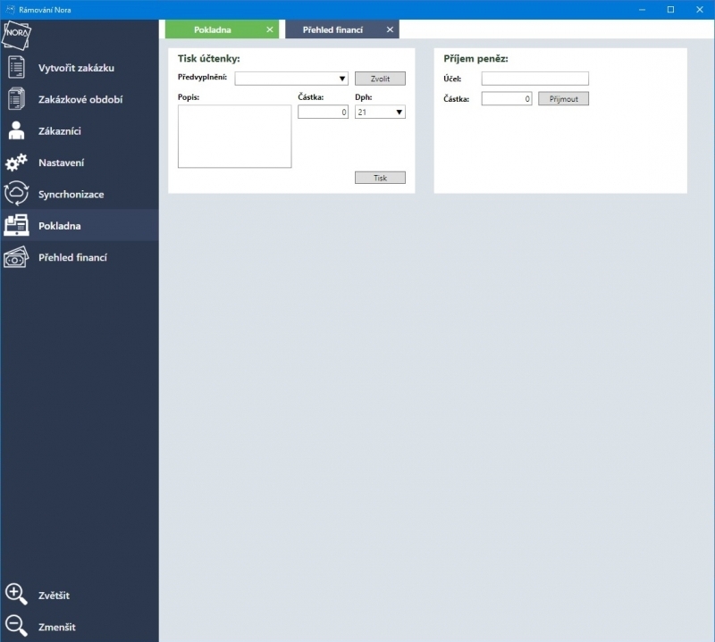The height and width of the screenshot is (642, 715).
Task: Click the Zmenšit magnifier minus icon
Action: [x=16, y=626]
